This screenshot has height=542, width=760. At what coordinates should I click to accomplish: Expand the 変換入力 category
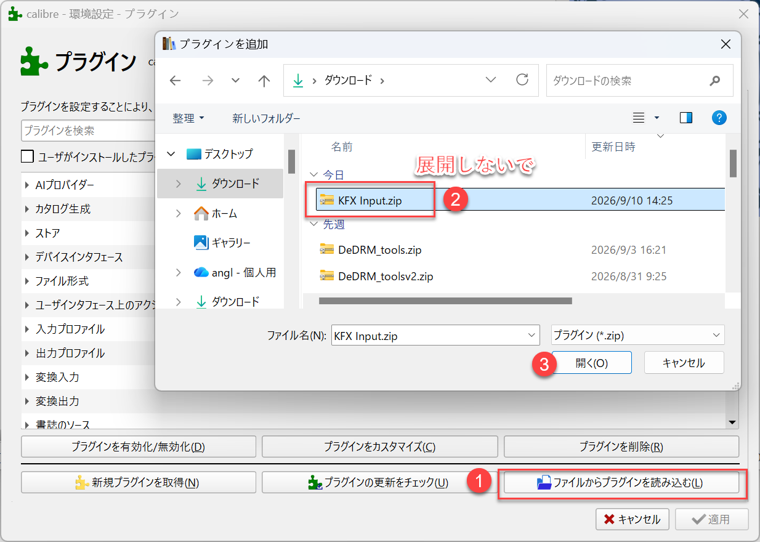[28, 378]
